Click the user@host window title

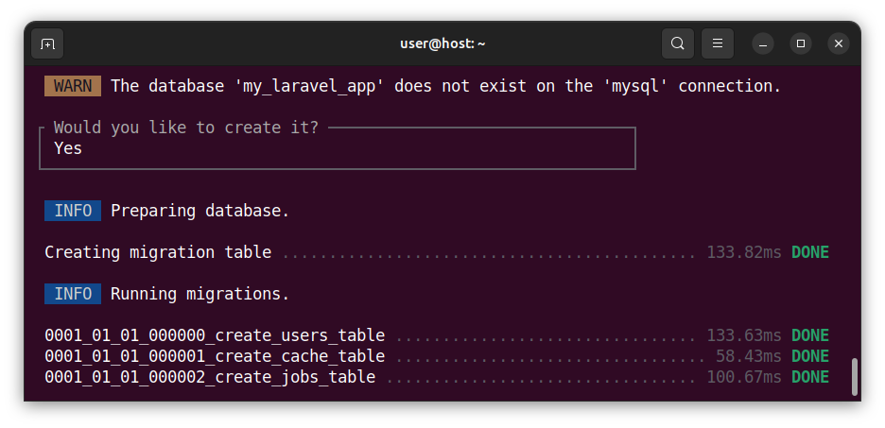pyautogui.click(x=442, y=43)
